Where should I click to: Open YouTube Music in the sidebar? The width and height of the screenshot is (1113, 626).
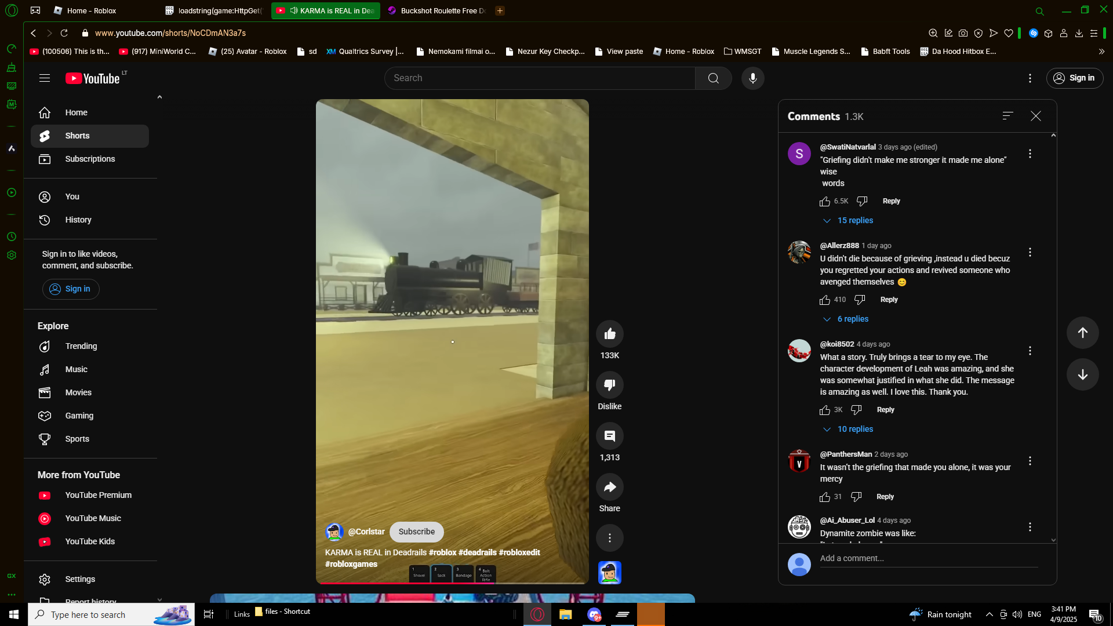(90, 518)
